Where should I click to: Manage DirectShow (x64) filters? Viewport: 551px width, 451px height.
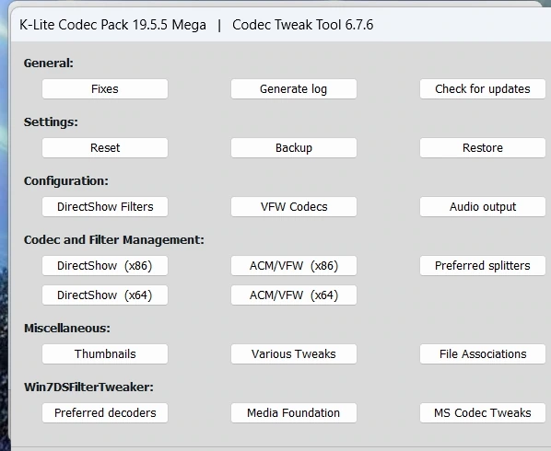105,295
